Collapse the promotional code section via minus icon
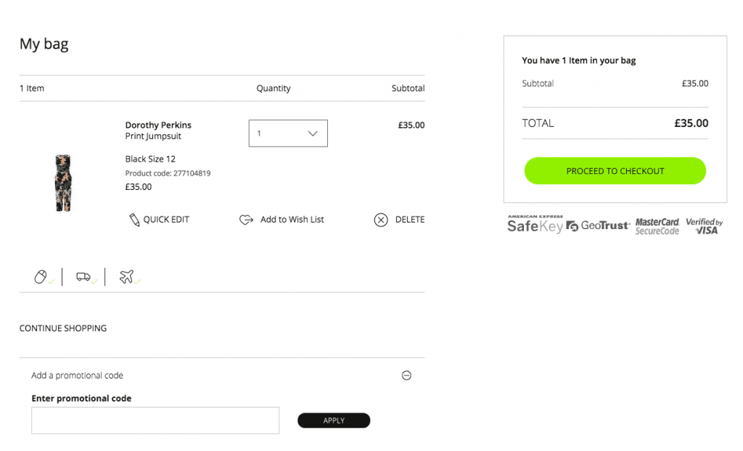Screen dimensions: 743x451 click(406, 376)
